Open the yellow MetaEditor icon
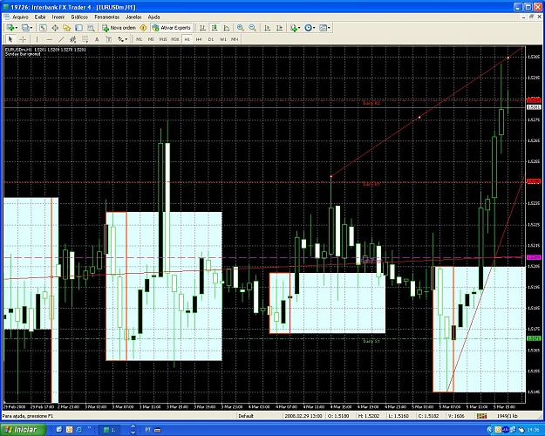545x436 pixels. point(143,28)
